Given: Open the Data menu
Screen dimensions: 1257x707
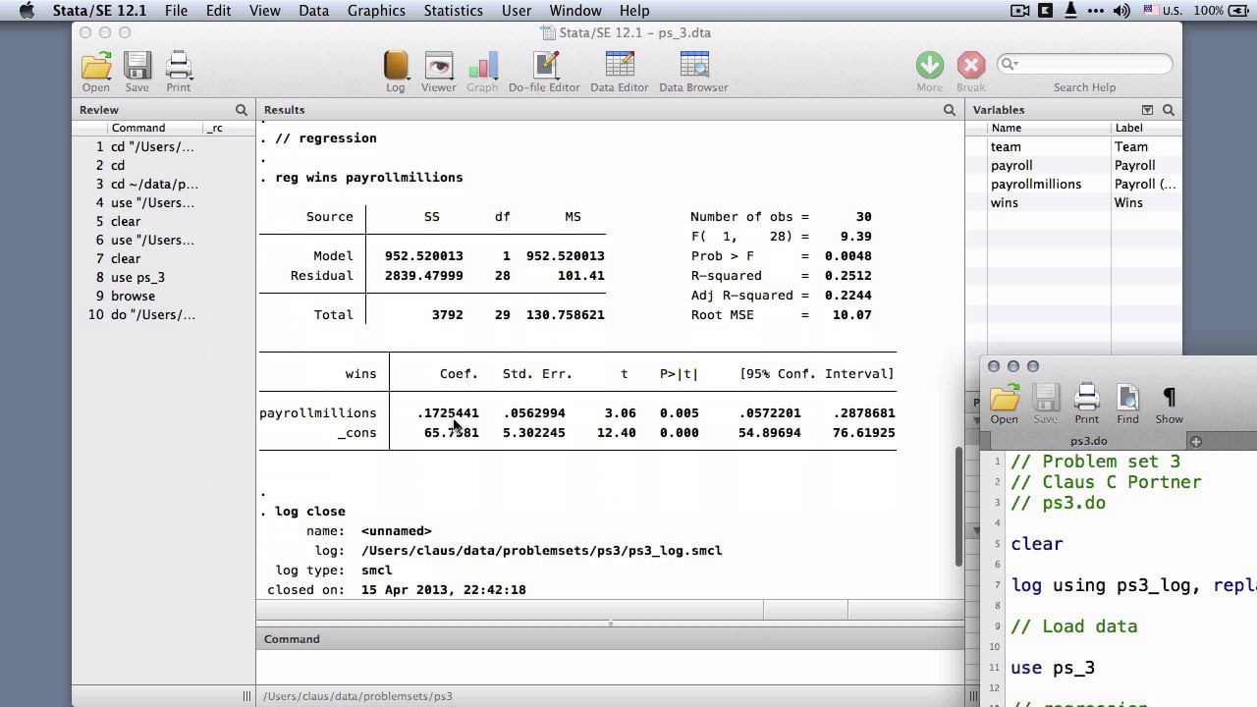Looking at the screenshot, I should pyautogui.click(x=313, y=11).
